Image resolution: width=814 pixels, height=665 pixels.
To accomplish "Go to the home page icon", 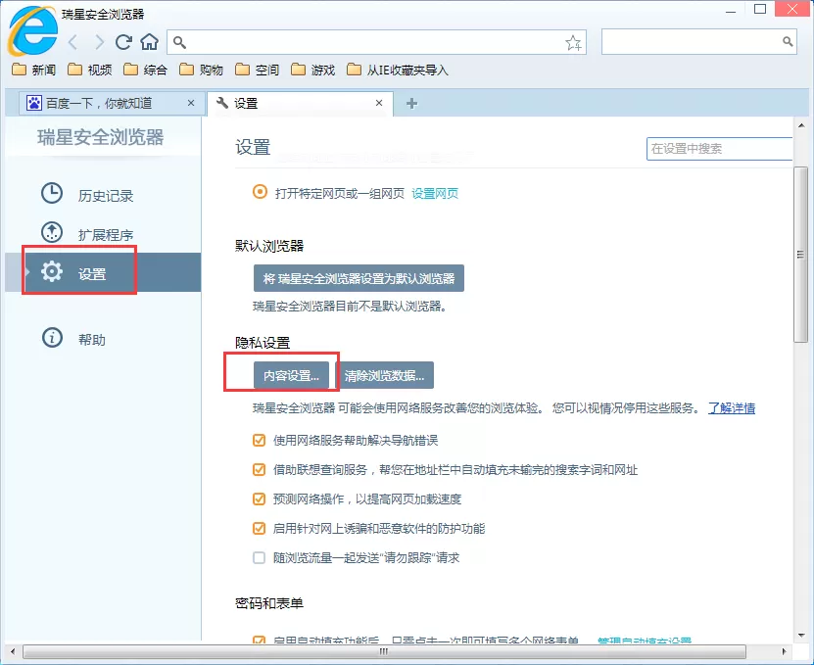I will [x=150, y=41].
